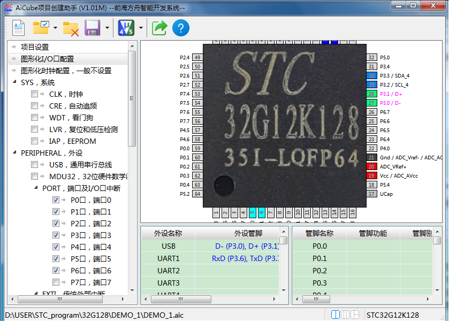Enable the USB 通用串行总线 checkbox
Viewport: 449px width, 322px height.
pyautogui.click(x=34, y=164)
